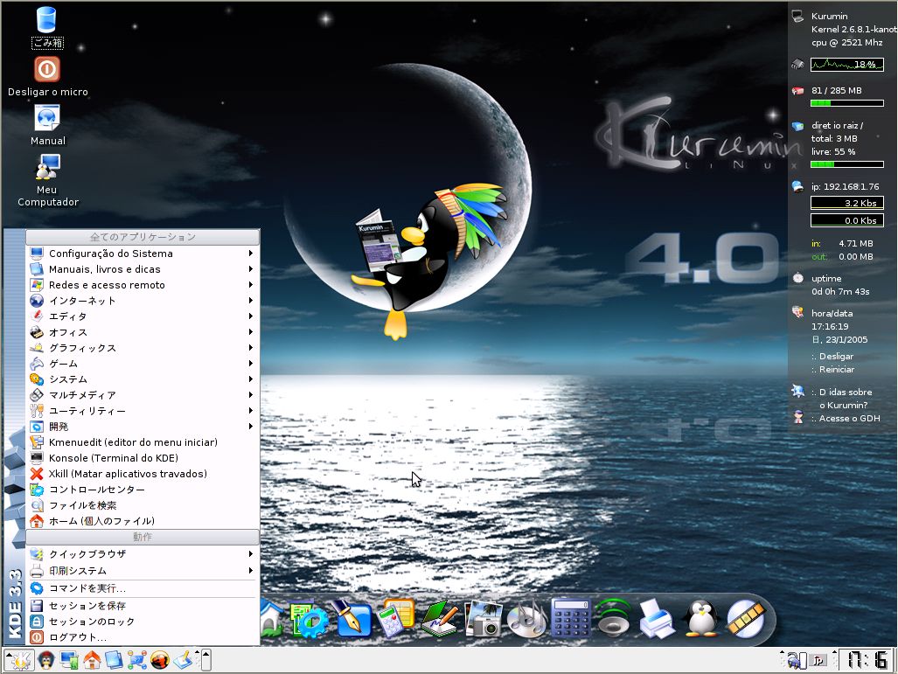The width and height of the screenshot is (898, 674).
Task: Click the house icon at the dock's left edge
Action: [271, 620]
